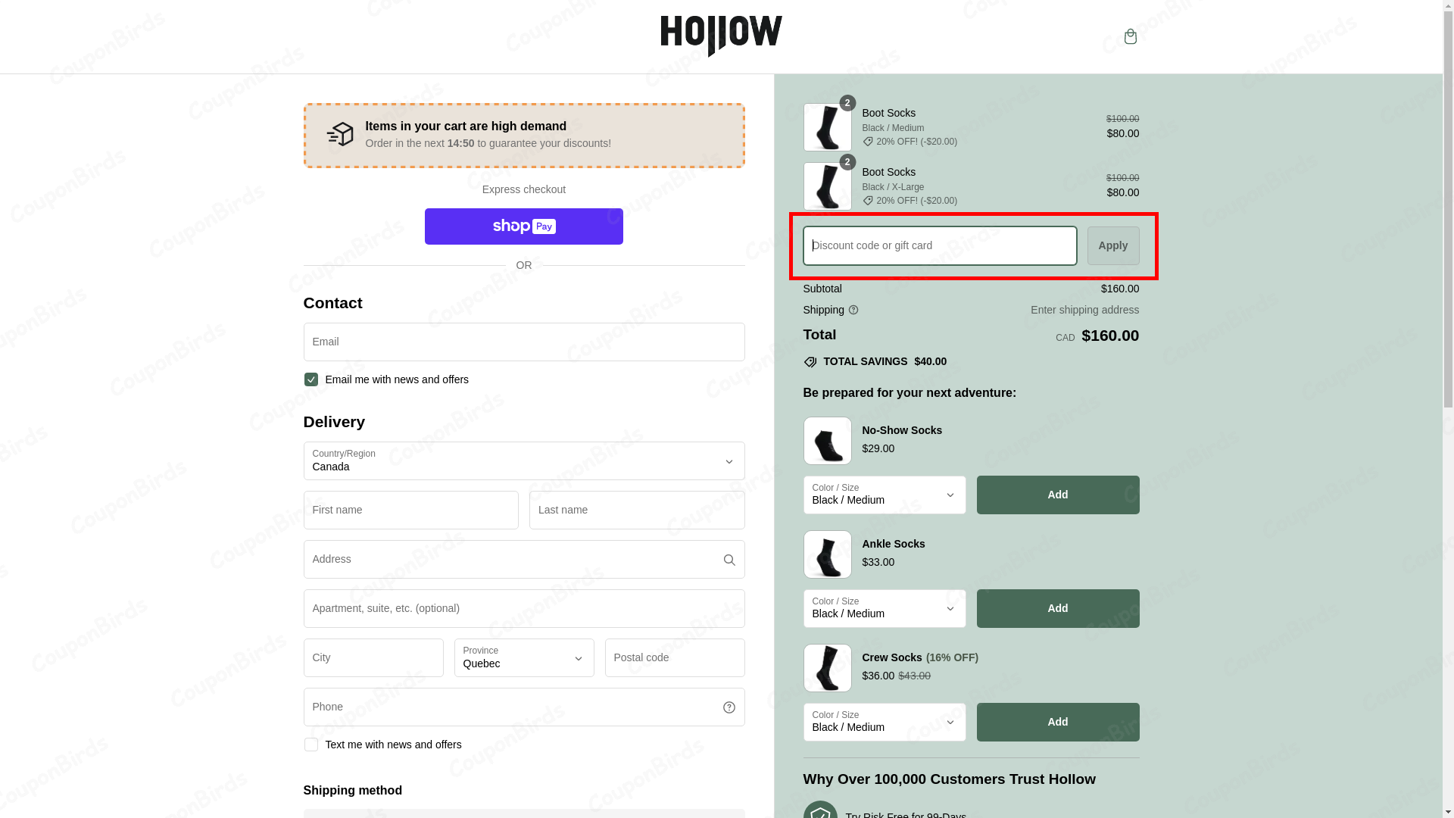The image size is (1454, 818).
Task: Open the Contact section
Action: coord(332,303)
